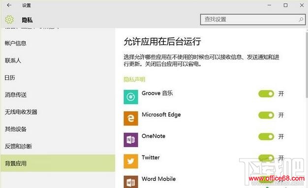This screenshot has height=188, width=308.
Task: Turn off Microsoft Edge background toggle
Action: (x=266, y=115)
